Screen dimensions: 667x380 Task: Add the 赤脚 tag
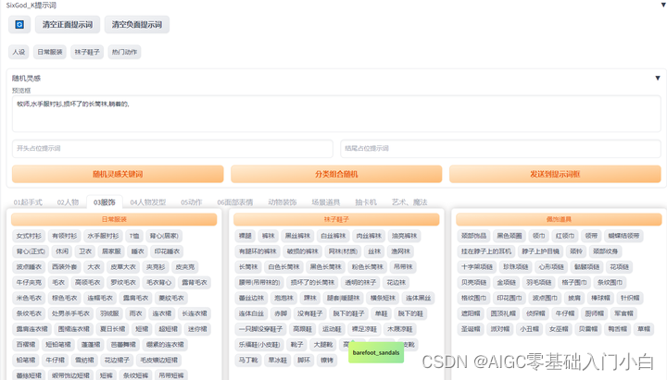coord(281,313)
